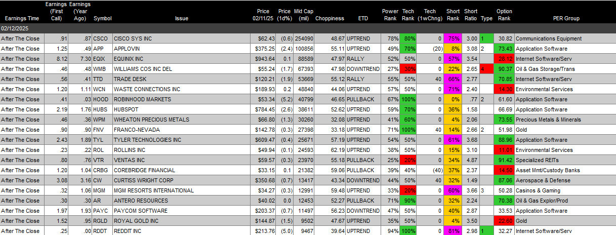Select TYLER TECHNOLOGIES INC issue
The width and height of the screenshot is (616, 235).
pos(147,140)
